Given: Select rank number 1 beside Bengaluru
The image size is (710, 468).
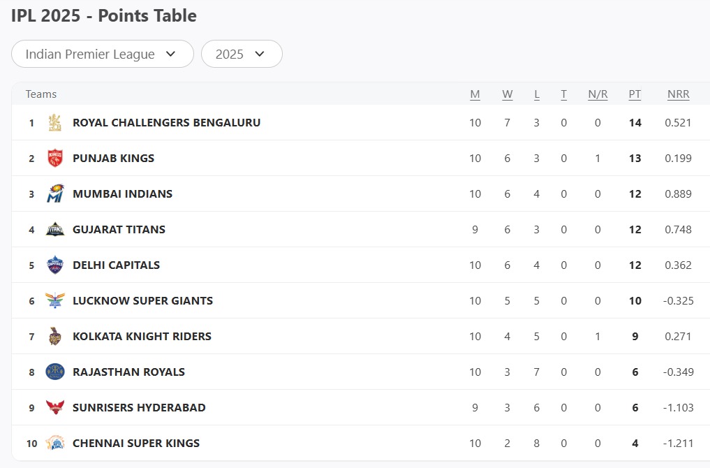Looking at the screenshot, I should click(x=31, y=123).
